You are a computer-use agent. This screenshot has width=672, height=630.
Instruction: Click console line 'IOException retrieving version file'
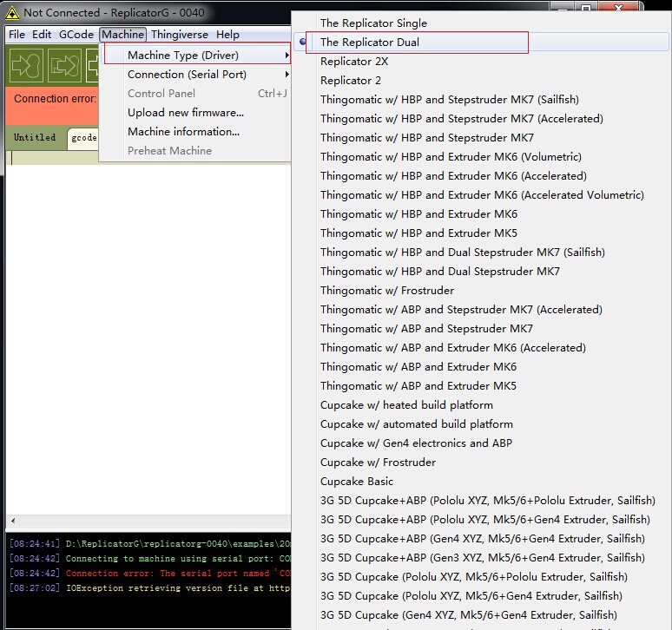click(150, 588)
